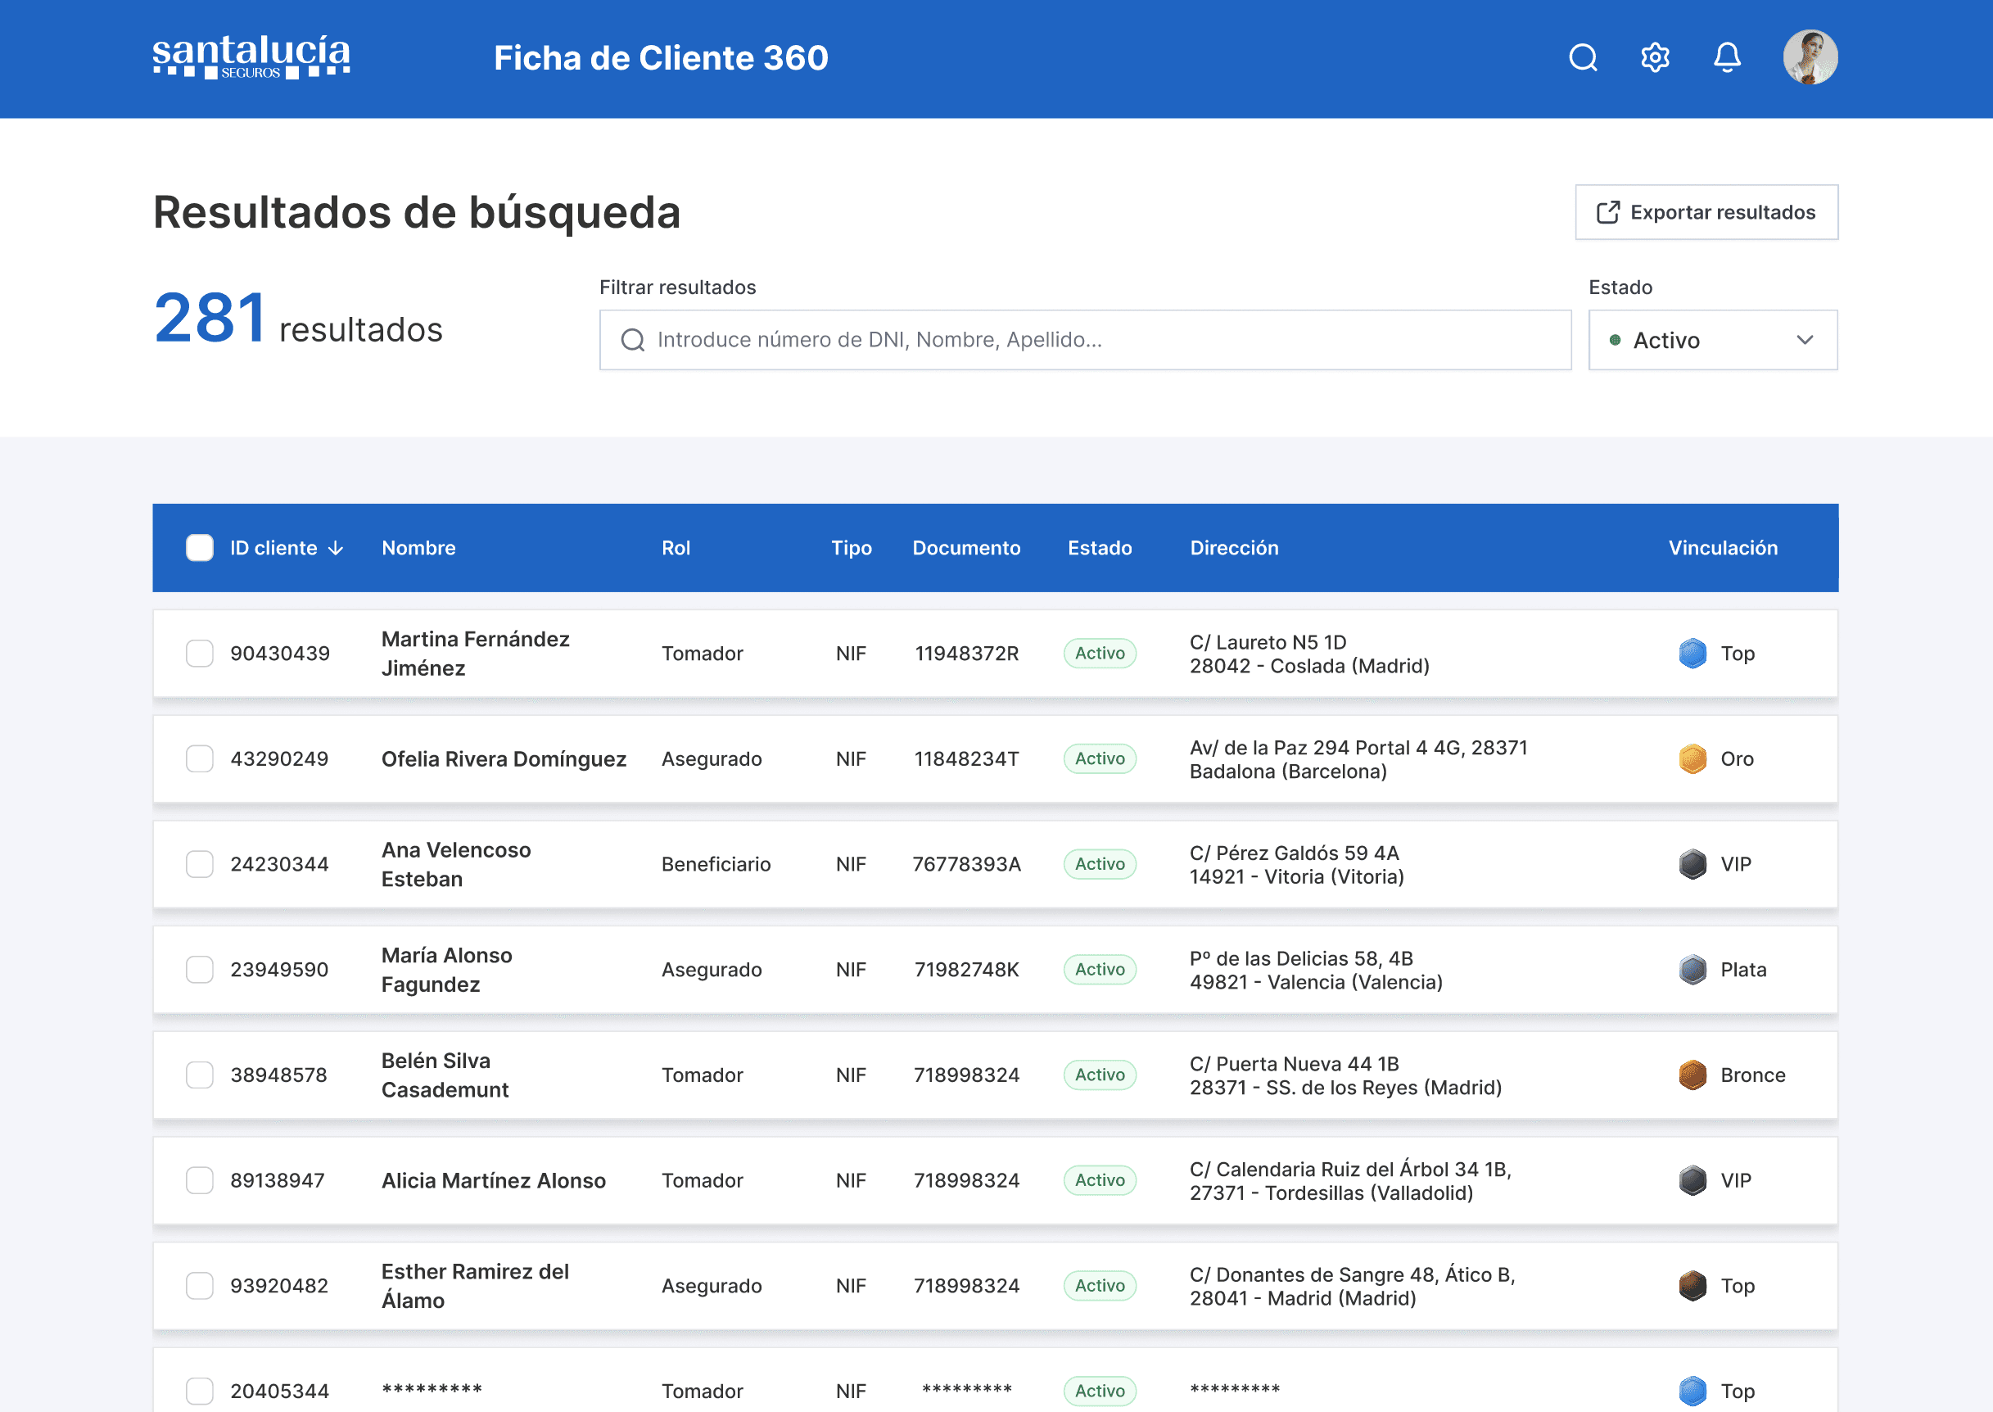Click the gold Oro badge icon
This screenshot has height=1412, width=1993.
coord(1692,759)
